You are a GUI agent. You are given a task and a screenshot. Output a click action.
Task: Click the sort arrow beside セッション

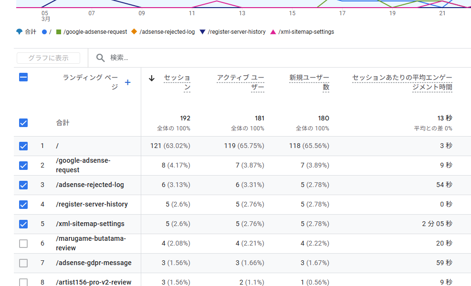(152, 78)
